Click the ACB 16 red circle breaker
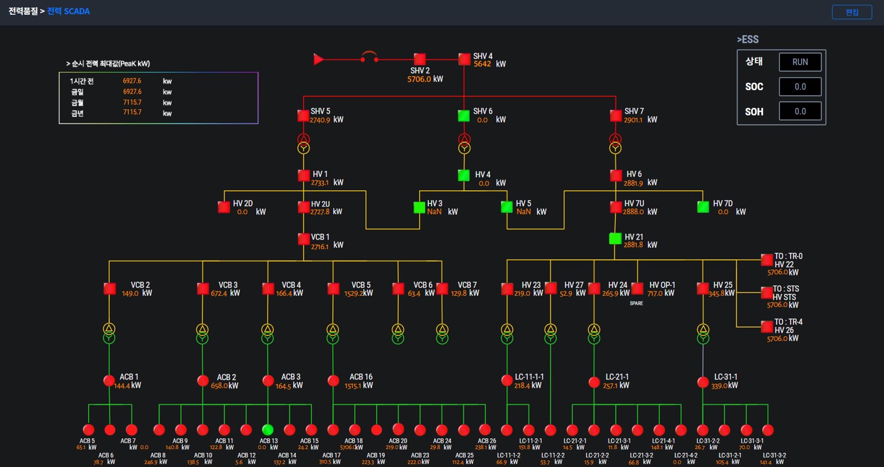The image size is (884, 467). click(x=333, y=381)
